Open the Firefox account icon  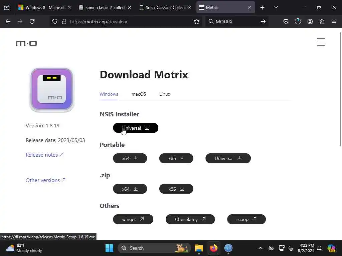pos(310,22)
